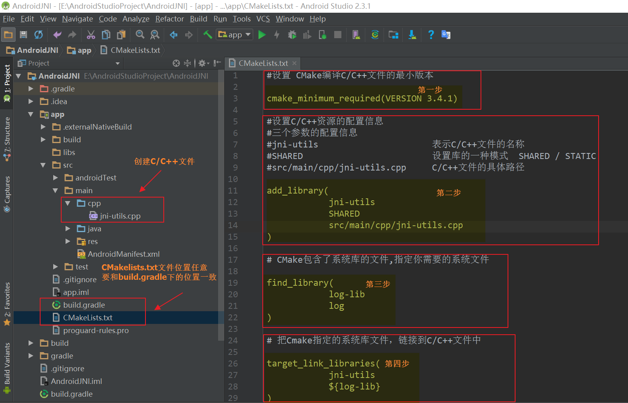The width and height of the screenshot is (628, 403).
Task: Click the Make Project hammer icon
Action: click(x=207, y=35)
